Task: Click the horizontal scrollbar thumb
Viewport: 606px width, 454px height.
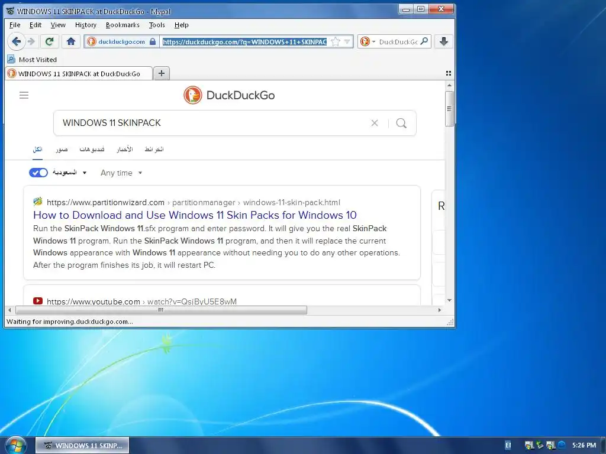Action: (161, 310)
